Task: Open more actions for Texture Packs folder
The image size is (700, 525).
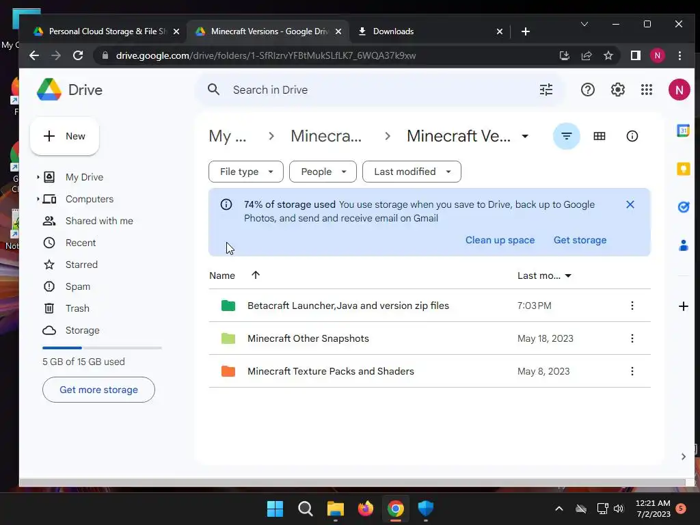Action: pos(632,371)
